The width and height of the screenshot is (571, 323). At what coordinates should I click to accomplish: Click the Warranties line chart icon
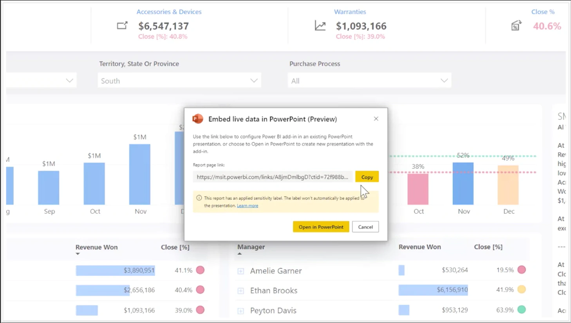tap(320, 26)
